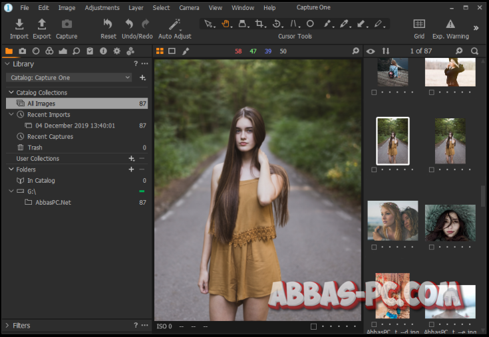This screenshot has width=489, height=337.
Task: Select the Pan hand cursor tool
Action: coord(226,24)
